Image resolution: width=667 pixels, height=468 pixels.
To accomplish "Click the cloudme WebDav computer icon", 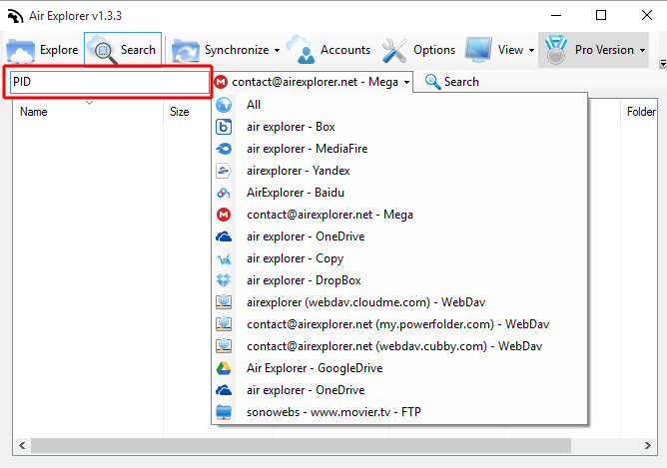I will [224, 302].
